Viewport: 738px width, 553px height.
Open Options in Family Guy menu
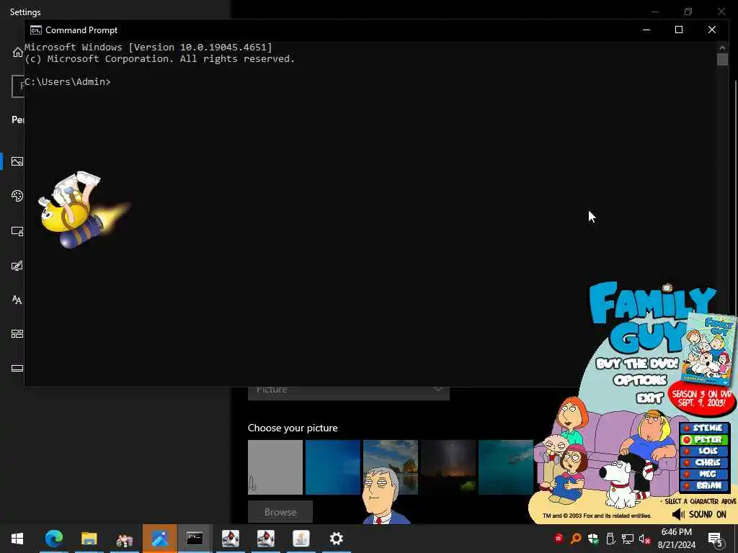point(640,380)
